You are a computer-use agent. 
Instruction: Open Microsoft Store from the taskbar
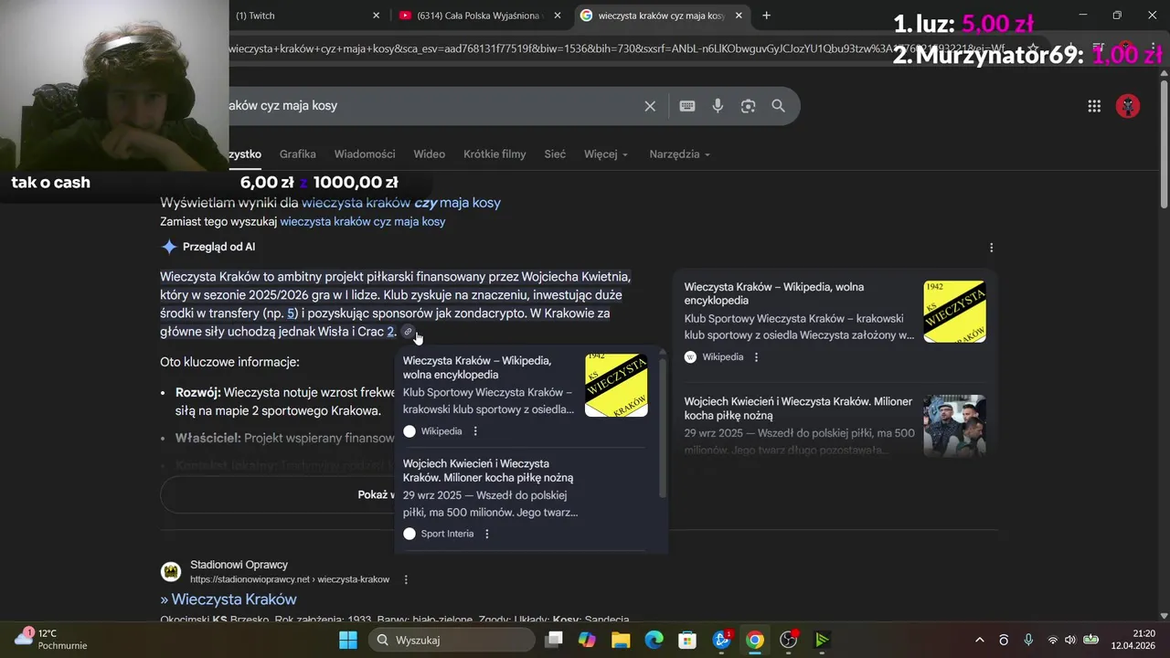coord(687,640)
